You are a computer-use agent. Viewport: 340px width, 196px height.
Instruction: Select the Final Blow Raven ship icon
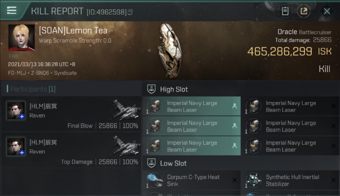coord(126,110)
